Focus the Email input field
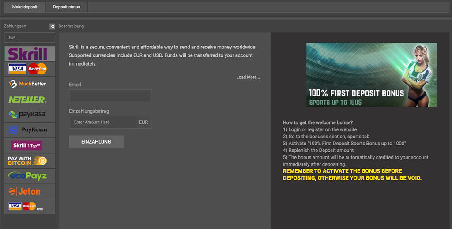The image size is (452, 229). tap(110, 96)
